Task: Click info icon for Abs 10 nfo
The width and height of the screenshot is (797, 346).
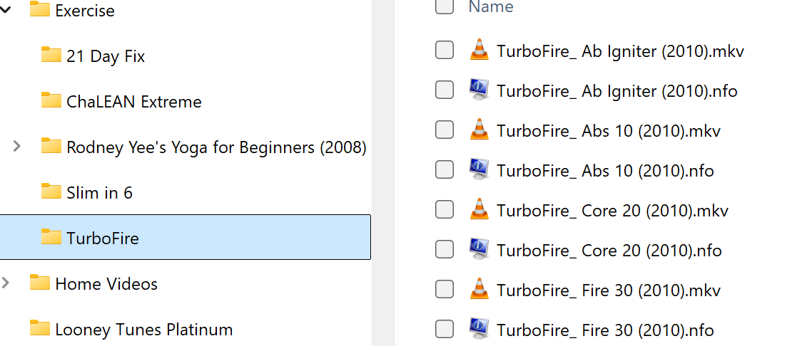Action: [x=479, y=170]
